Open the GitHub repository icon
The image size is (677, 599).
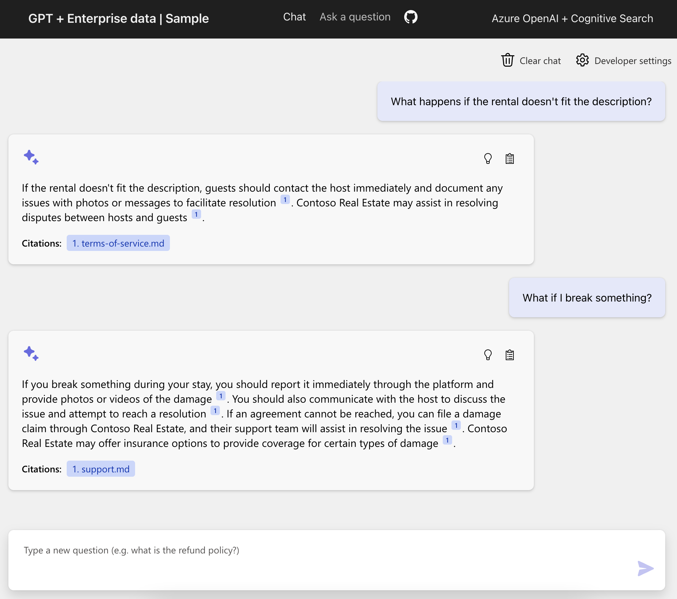point(411,17)
